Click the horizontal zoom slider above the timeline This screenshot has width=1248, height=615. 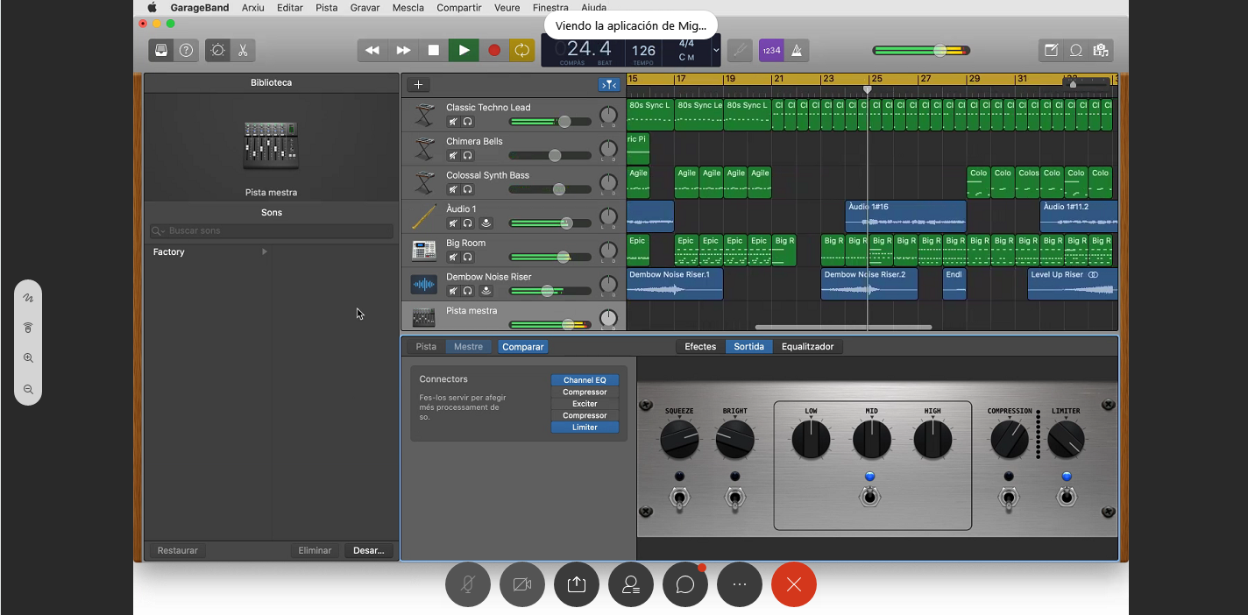pyautogui.click(x=1086, y=83)
